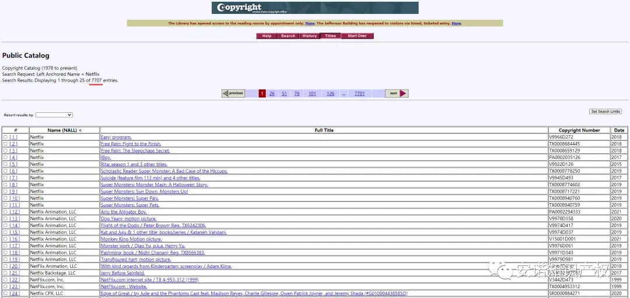This screenshot has width=630, height=298.
Task: Tick the checkbox for Arlo the Alligator Boy
Action: (5, 212)
